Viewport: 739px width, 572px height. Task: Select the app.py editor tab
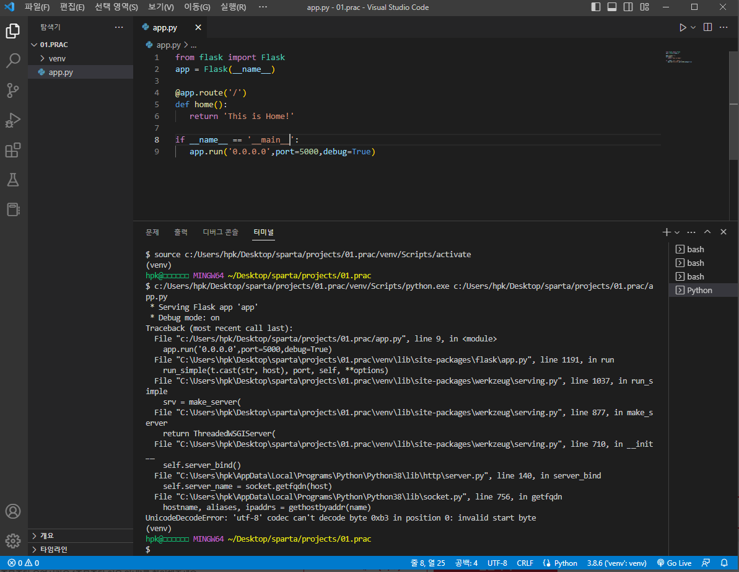point(171,27)
